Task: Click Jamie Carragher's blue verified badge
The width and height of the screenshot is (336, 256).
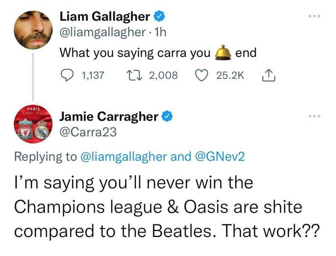Action: coord(167,117)
